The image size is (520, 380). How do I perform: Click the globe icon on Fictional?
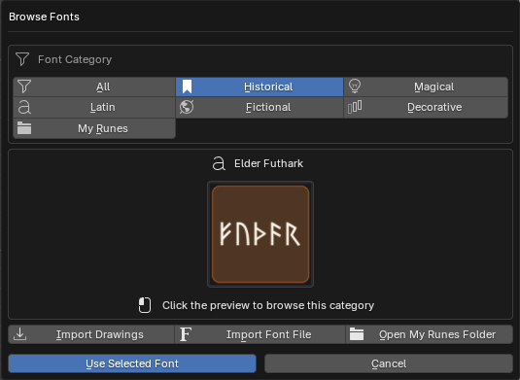click(187, 107)
